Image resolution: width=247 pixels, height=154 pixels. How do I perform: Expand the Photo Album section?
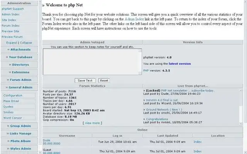(x=19, y=141)
